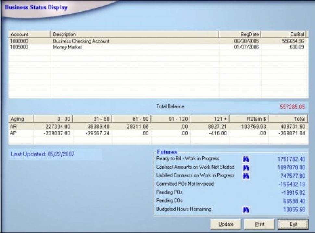Screen dimensions: 315x233
Task: Sort by the Description column header
Action: [134, 34]
